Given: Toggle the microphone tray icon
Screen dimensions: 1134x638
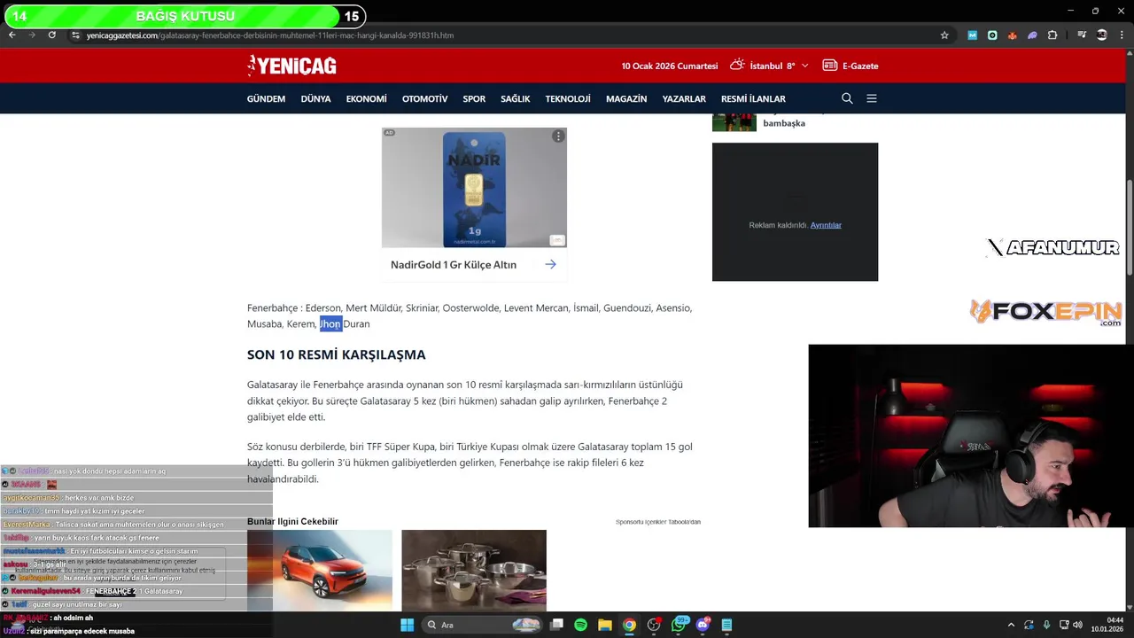Looking at the screenshot, I should [1046, 625].
